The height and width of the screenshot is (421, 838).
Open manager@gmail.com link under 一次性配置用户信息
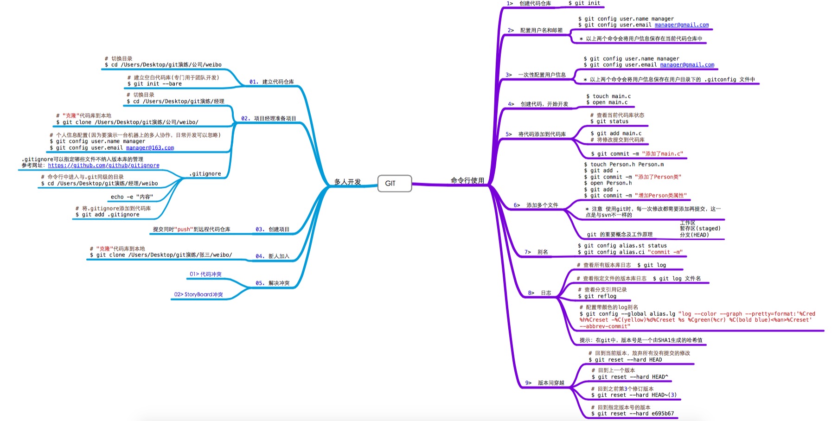687,64
